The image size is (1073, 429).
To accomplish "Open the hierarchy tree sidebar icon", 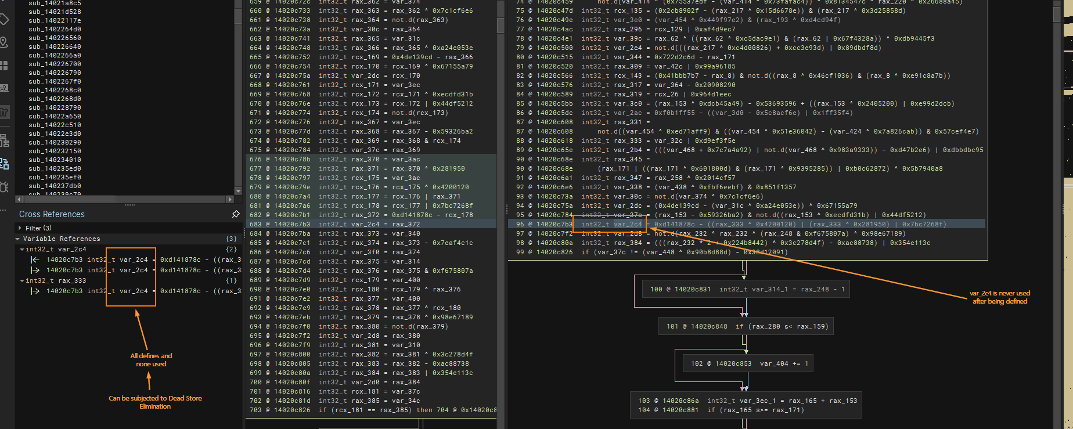I will (4, 140).
